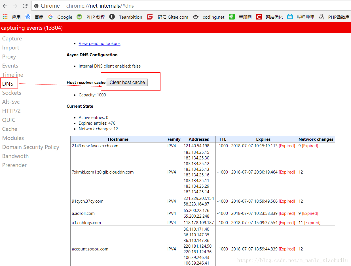Screen dimensions: 351x266
Task: Open the Baidu paw bookmark
Action: (28, 17)
